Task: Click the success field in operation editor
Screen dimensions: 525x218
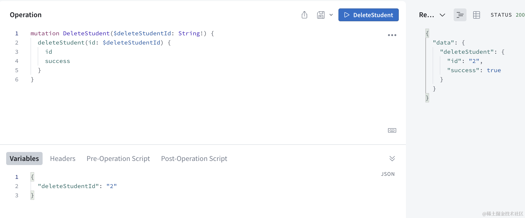Action: (x=57, y=61)
